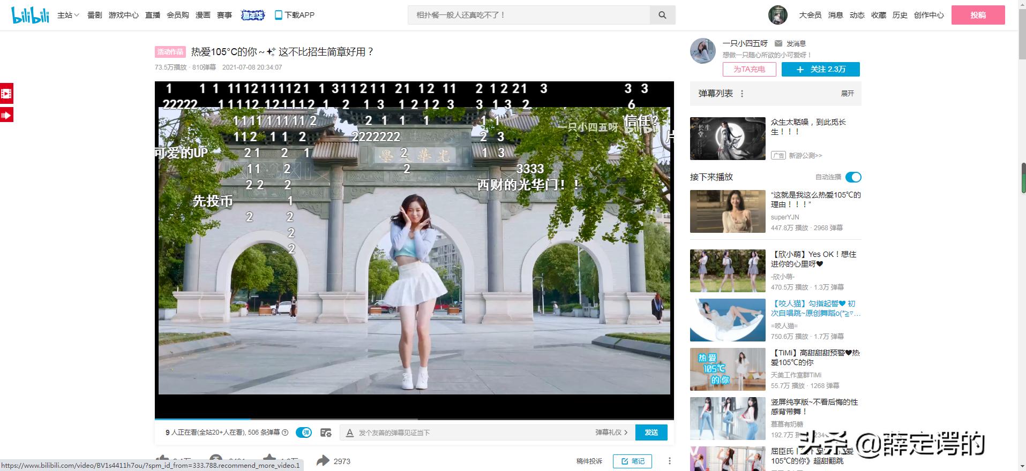Screen dimensions: 1026x471
Task: Expand the 弹幕列表 with 展开
Action: click(848, 94)
